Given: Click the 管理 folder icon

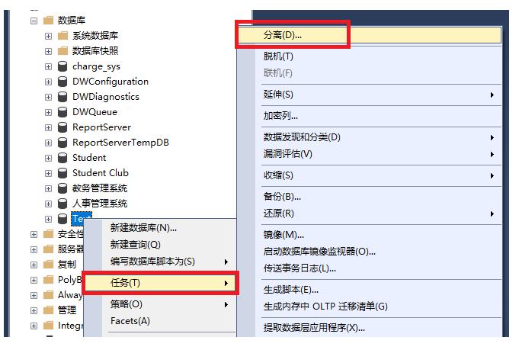Looking at the screenshot, I should [48, 310].
